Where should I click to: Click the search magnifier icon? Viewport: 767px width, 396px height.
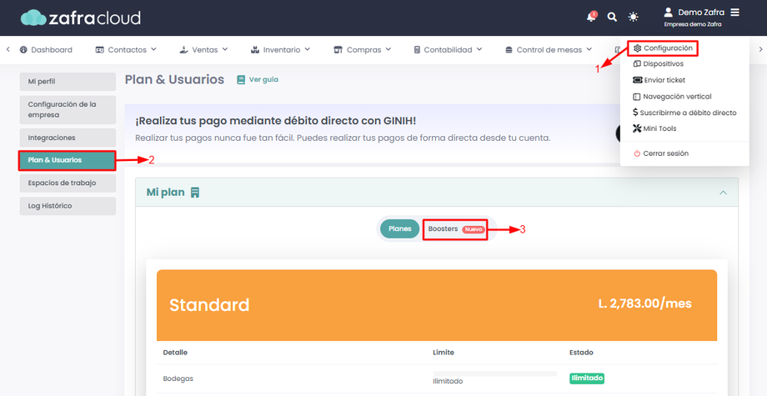click(612, 18)
